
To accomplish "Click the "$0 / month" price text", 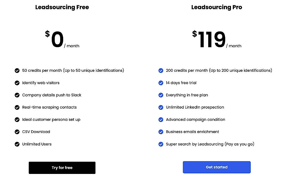I will pos(62,39).
